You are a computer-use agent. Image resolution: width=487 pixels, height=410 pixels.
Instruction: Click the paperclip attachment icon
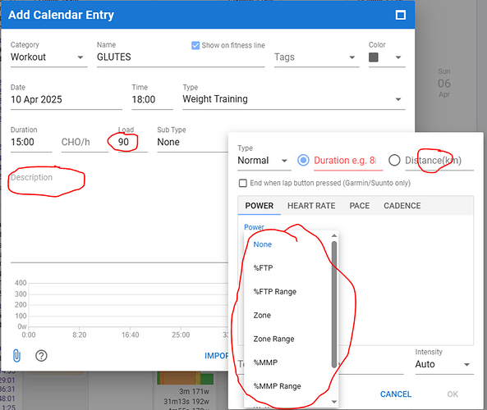point(16,356)
